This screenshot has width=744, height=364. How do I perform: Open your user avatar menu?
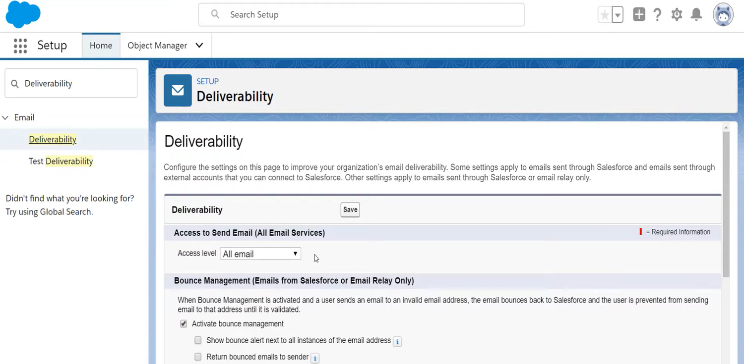pos(723,14)
